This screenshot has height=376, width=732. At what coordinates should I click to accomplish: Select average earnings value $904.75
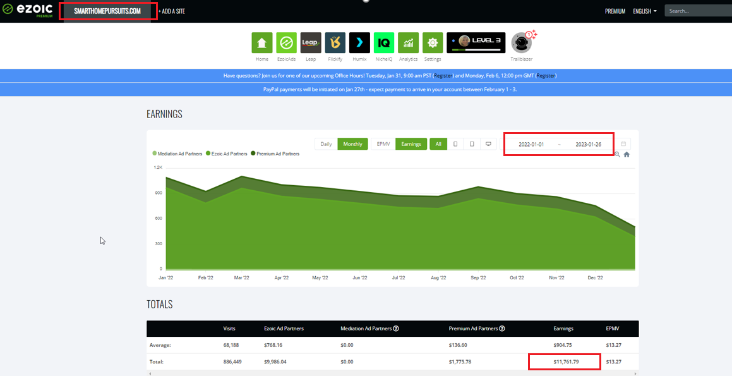(563, 345)
